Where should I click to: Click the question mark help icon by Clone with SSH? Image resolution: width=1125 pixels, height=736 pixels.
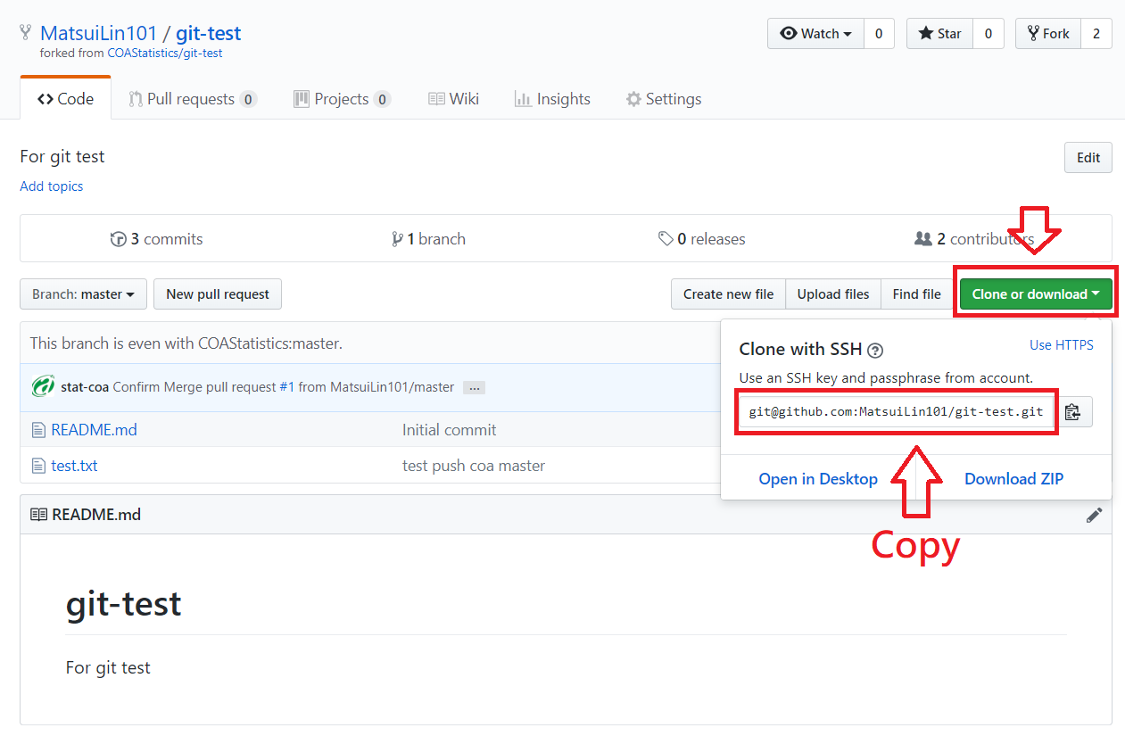tap(875, 350)
